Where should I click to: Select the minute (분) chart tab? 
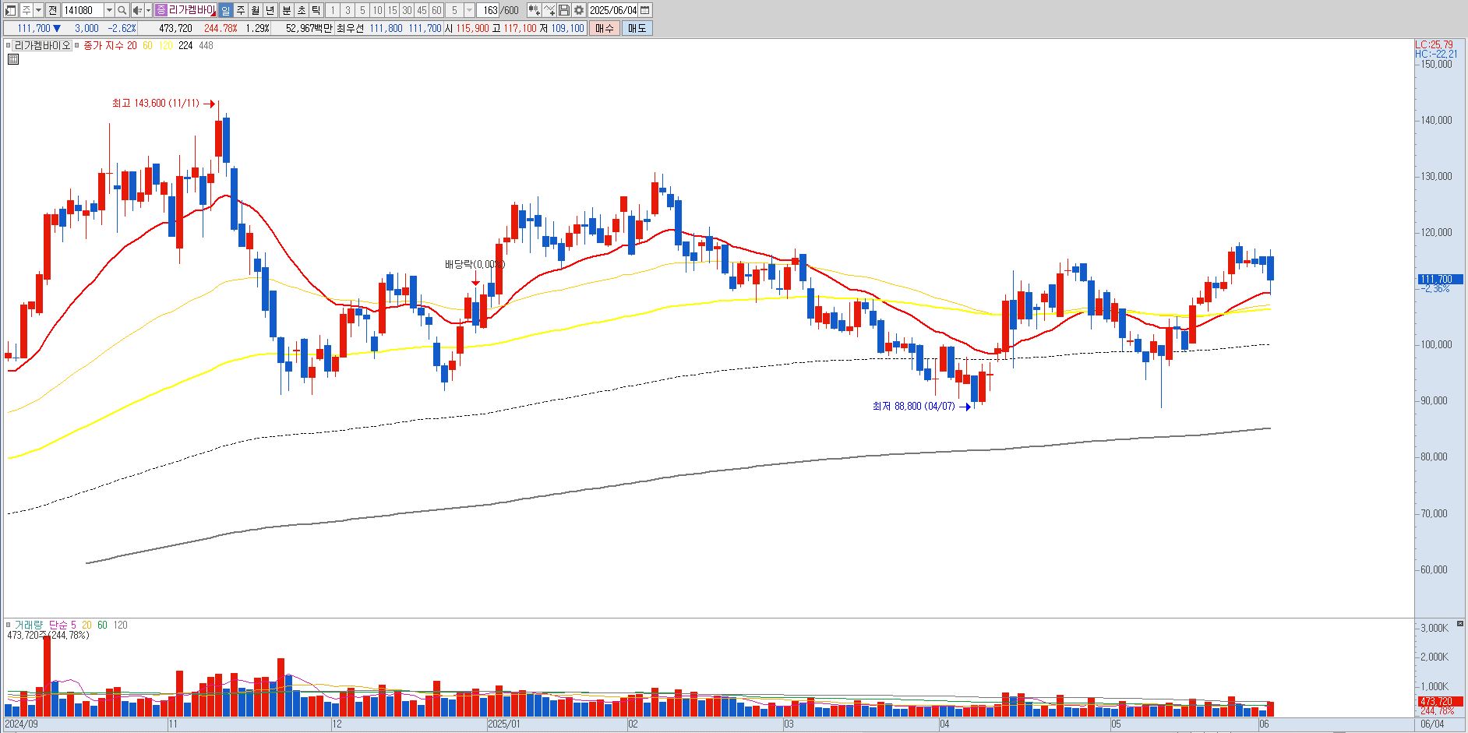pyautogui.click(x=286, y=10)
